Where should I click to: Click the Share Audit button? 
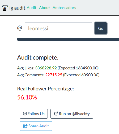coord(36,126)
